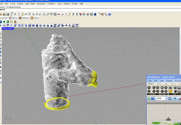Select the Box solid tool

30,25
